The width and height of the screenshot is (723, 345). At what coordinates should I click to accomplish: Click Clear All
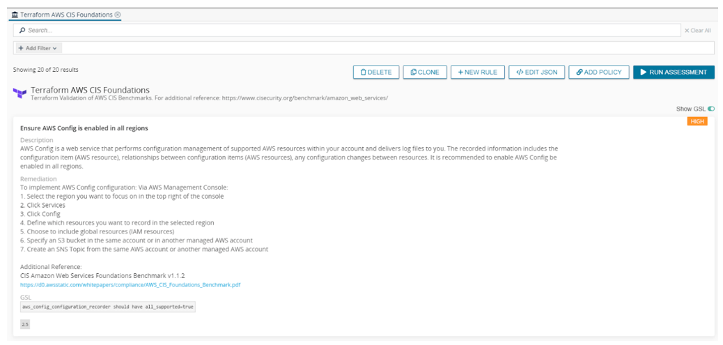pos(697,31)
